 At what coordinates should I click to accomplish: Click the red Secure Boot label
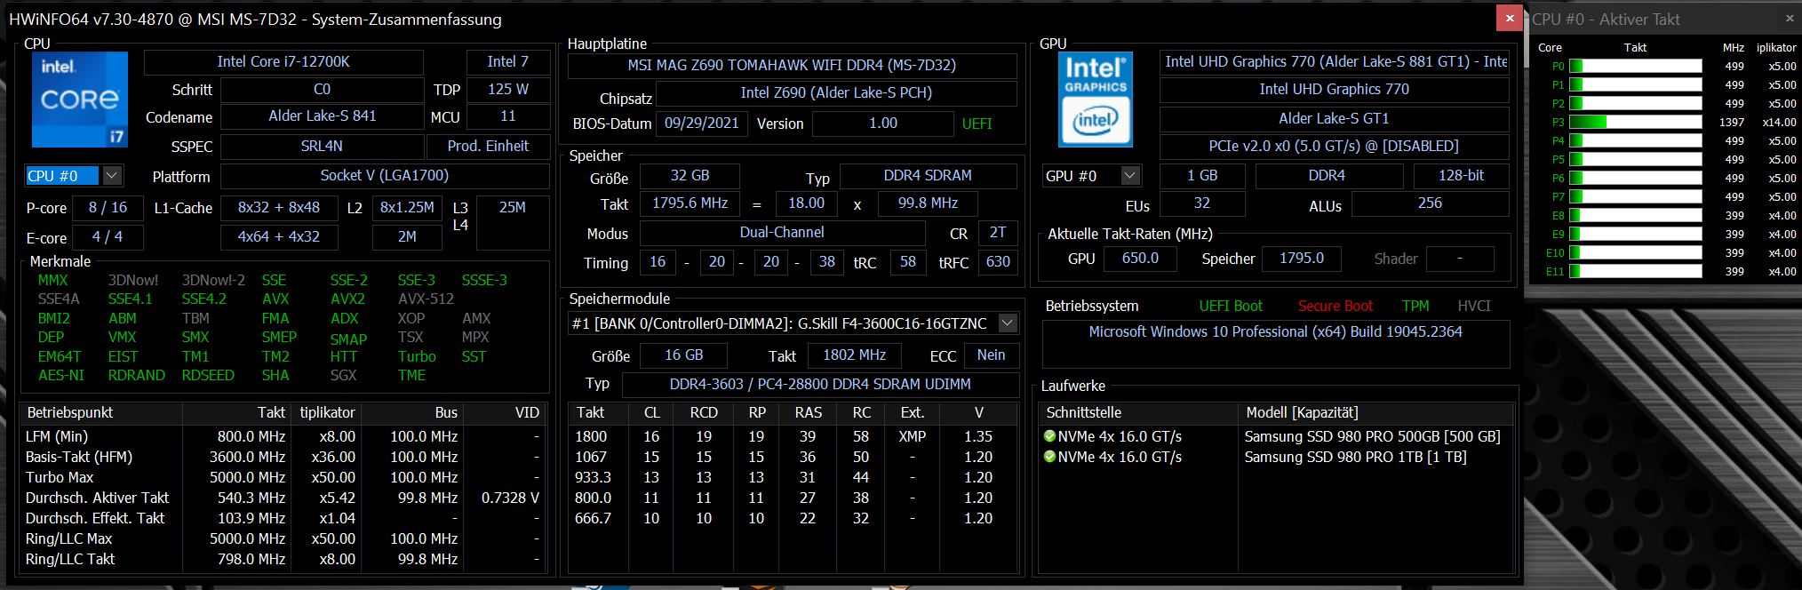point(1335,306)
